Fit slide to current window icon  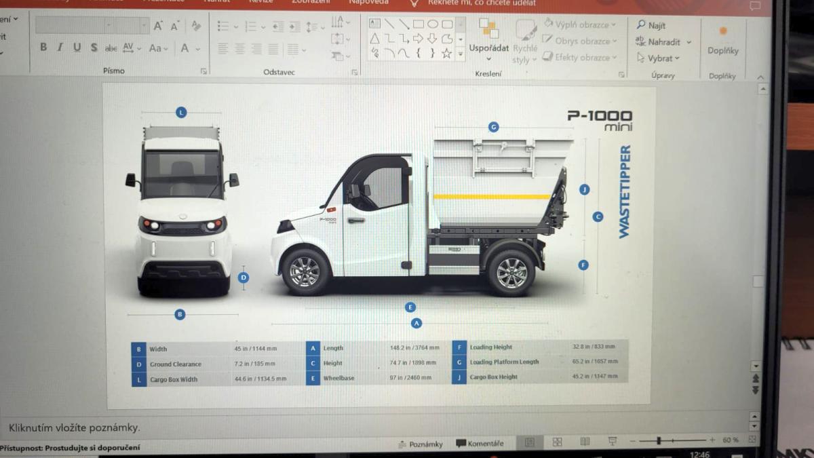752,440
